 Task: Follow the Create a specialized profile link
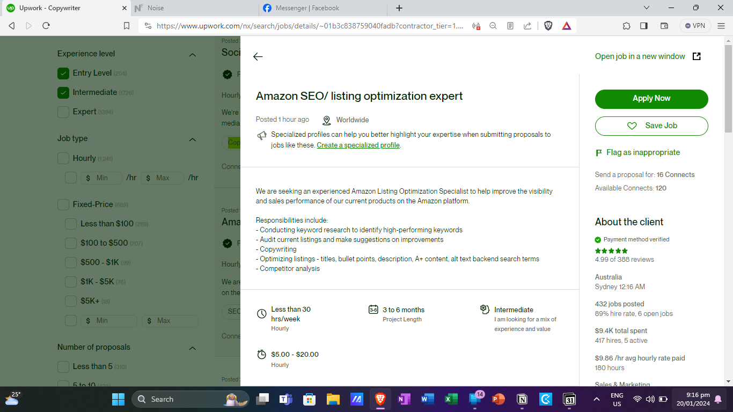tap(358, 145)
